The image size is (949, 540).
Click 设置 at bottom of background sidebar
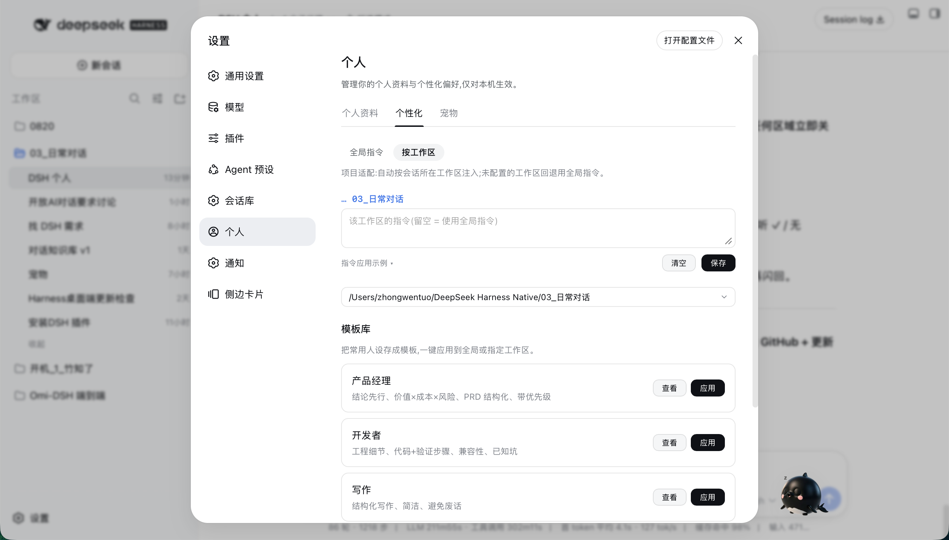pos(31,518)
